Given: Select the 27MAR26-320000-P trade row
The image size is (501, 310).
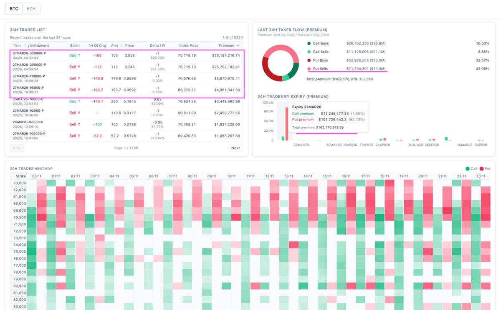Looking at the screenshot, I should [127, 55].
